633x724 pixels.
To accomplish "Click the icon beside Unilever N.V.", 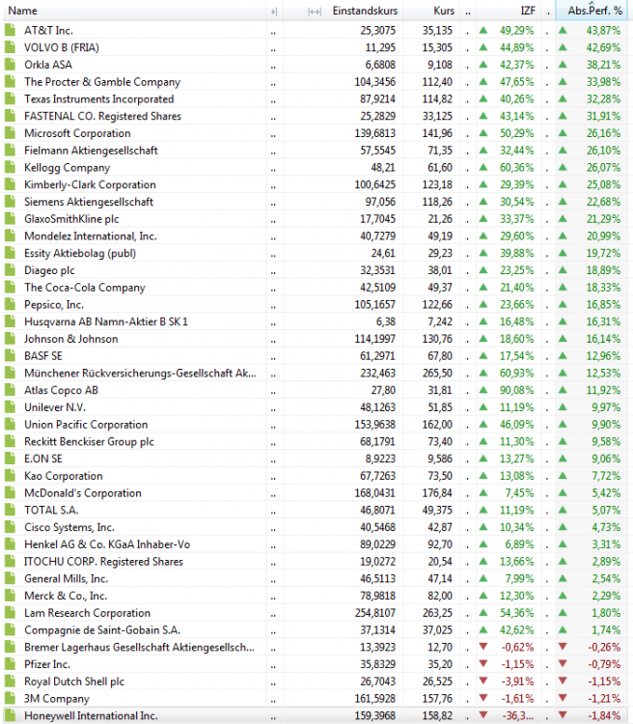I will pos(10,407).
